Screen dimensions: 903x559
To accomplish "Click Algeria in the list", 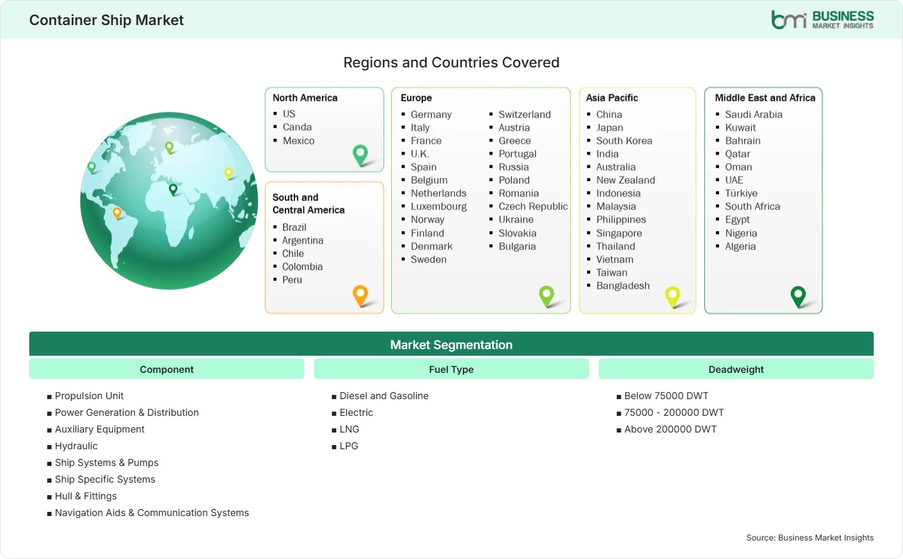I will point(741,246).
